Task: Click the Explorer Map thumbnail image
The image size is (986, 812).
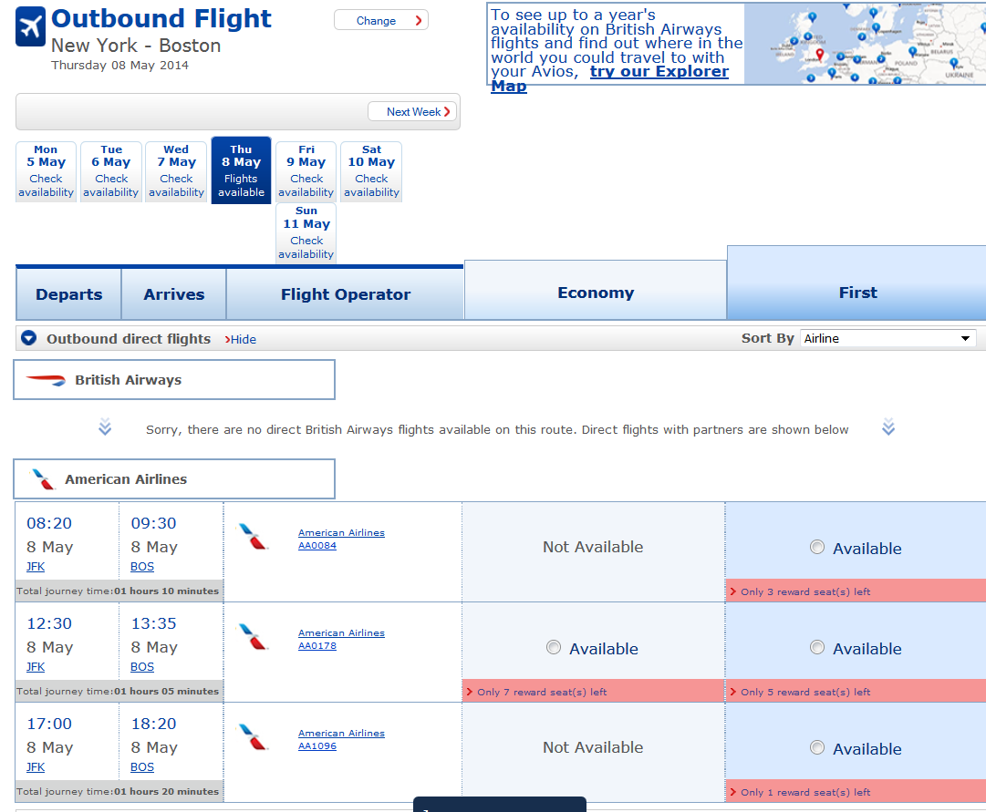Action: (866, 44)
